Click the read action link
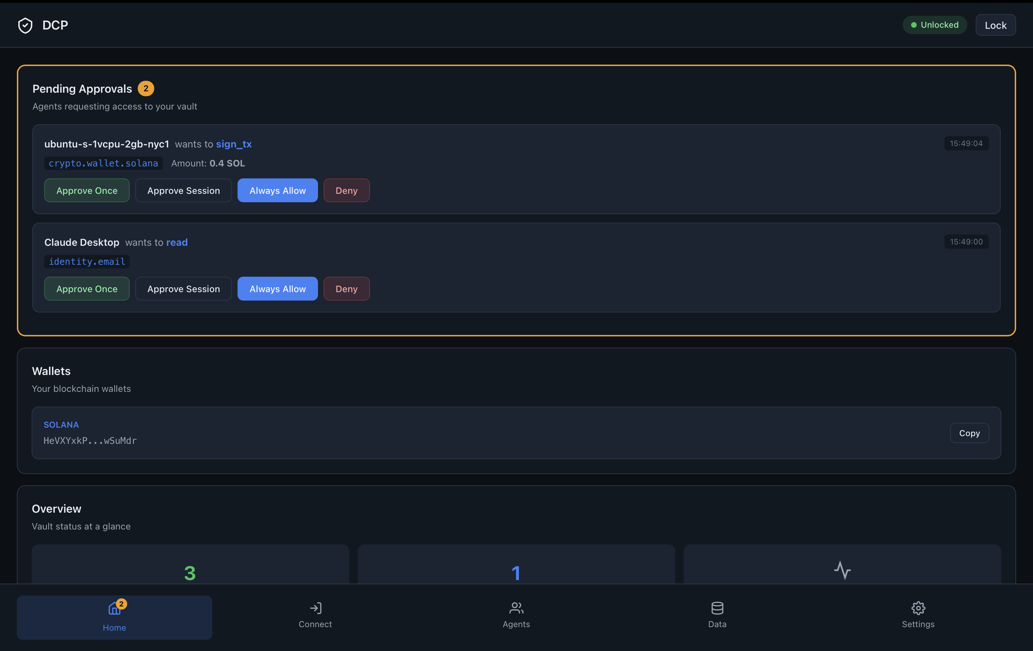Viewport: 1033px width, 651px height. point(177,242)
